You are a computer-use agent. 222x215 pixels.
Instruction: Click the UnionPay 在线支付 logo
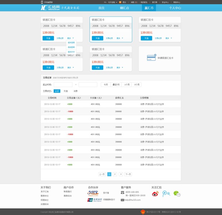[x=95, y=200]
